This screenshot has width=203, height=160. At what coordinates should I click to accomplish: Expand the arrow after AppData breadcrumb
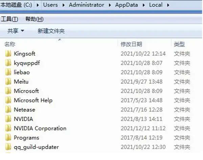[143, 5]
